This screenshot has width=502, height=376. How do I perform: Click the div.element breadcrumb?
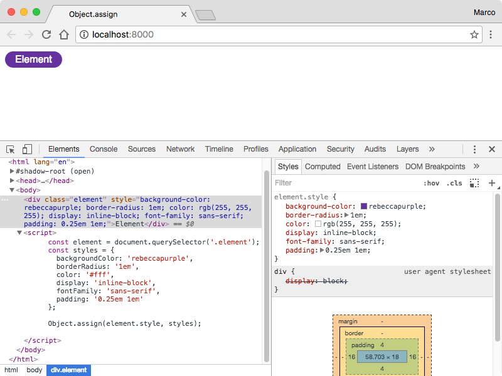coord(68,370)
